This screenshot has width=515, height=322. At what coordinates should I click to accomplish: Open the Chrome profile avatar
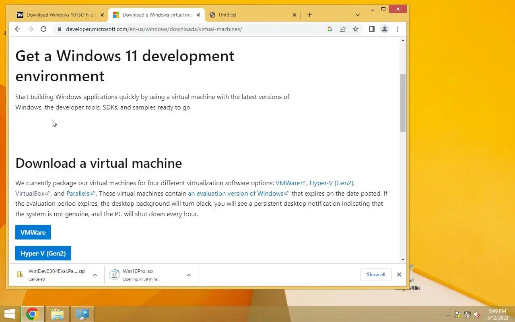click(385, 29)
